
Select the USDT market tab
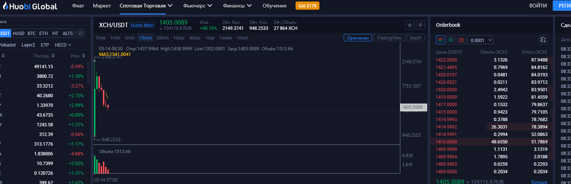(5, 33)
